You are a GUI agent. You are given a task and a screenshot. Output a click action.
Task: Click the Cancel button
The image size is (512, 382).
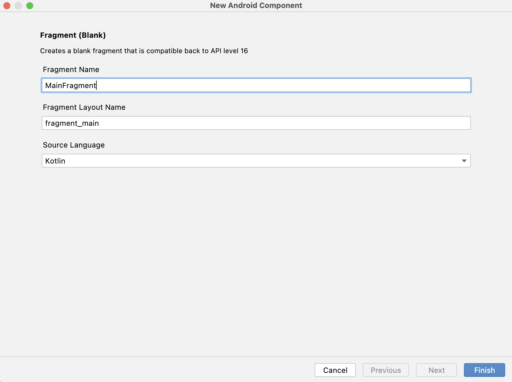click(335, 370)
